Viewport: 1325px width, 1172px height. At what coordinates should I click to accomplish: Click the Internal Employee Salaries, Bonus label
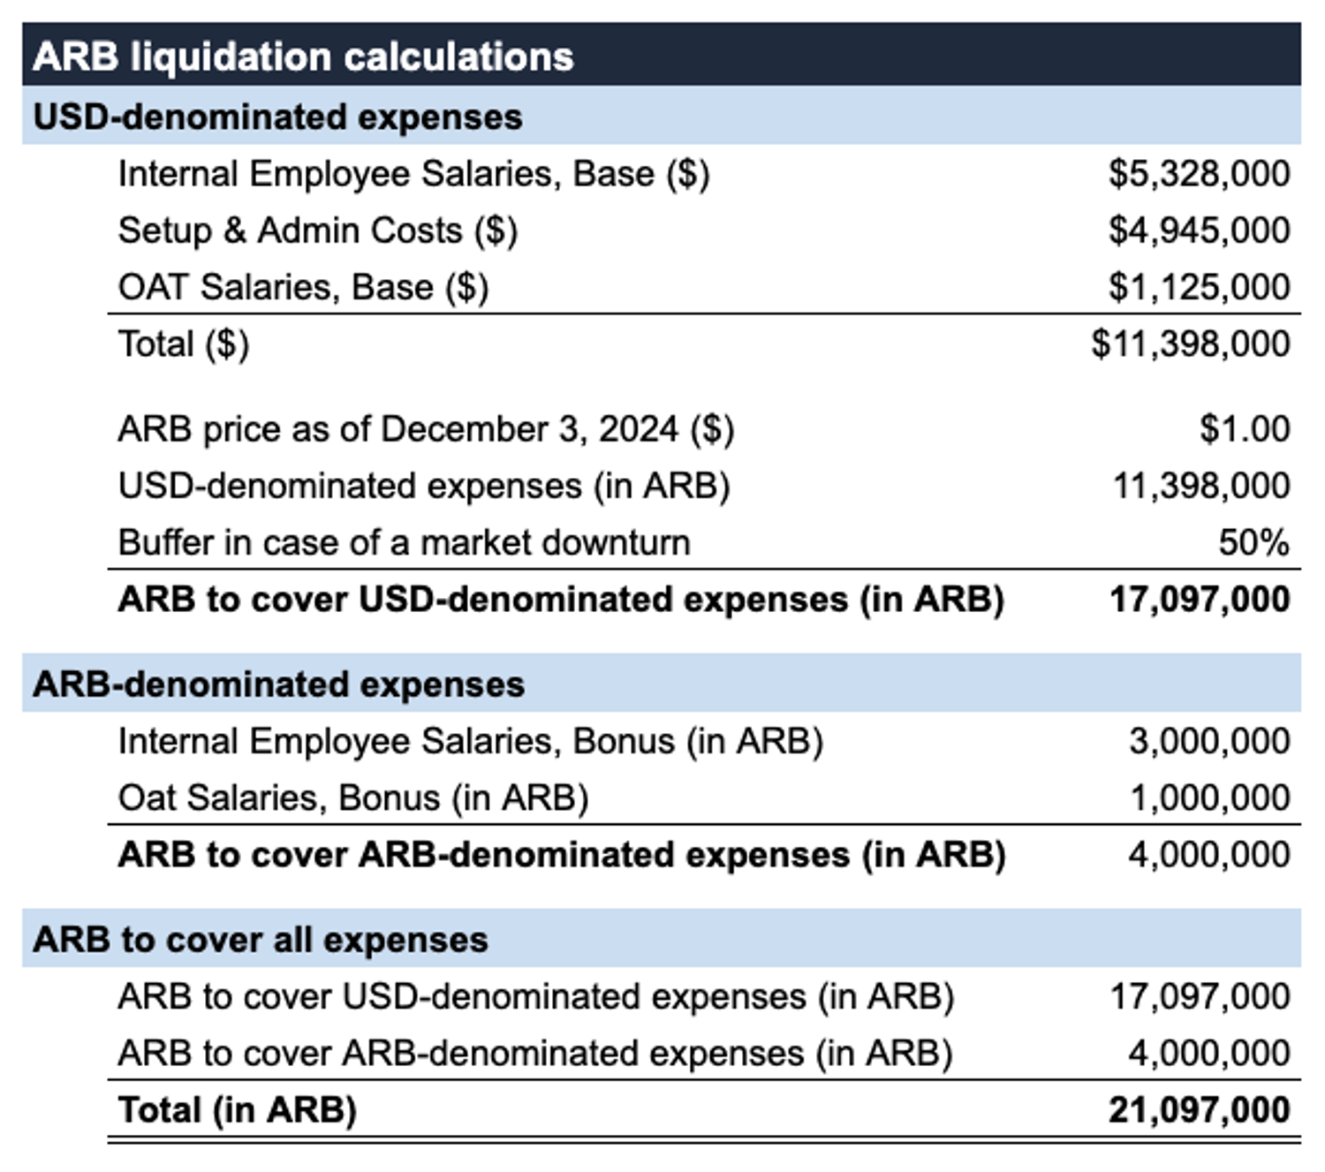tap(470, 741)
